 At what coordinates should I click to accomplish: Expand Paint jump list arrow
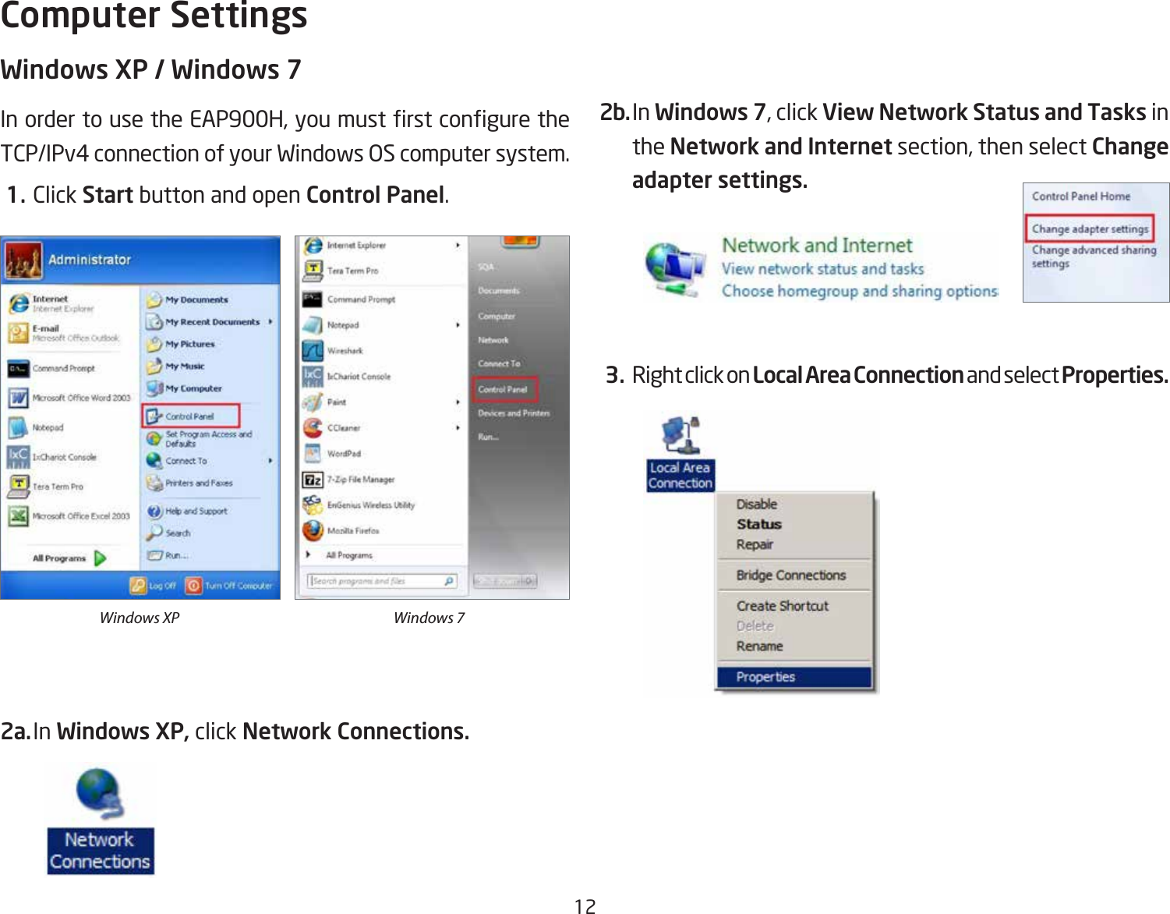point(458,402)
